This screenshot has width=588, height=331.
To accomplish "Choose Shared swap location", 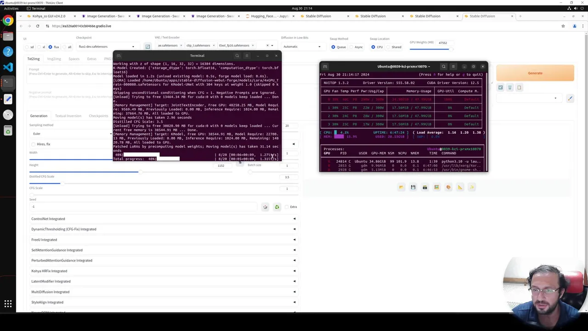I will point(387,47).
